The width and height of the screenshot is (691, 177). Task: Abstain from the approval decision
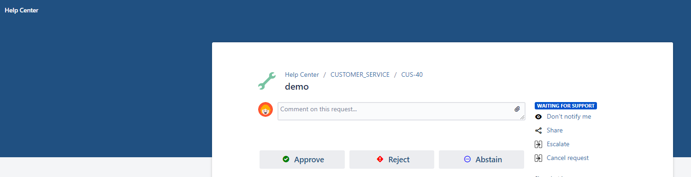481,160
